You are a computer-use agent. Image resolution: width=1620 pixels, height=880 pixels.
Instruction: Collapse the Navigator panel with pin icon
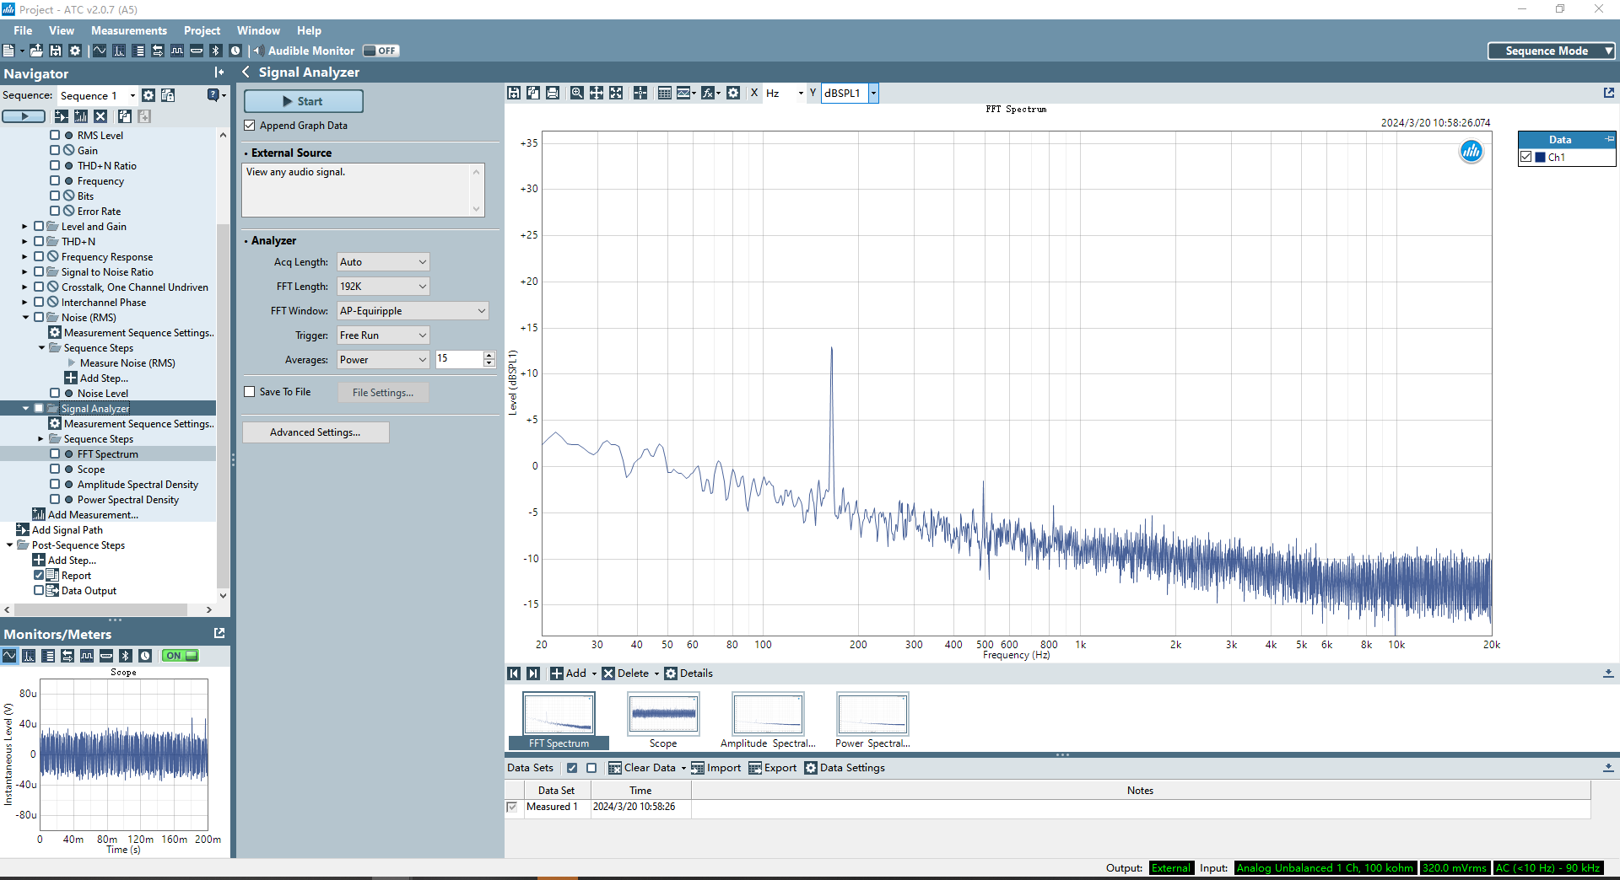coord(219,72)
